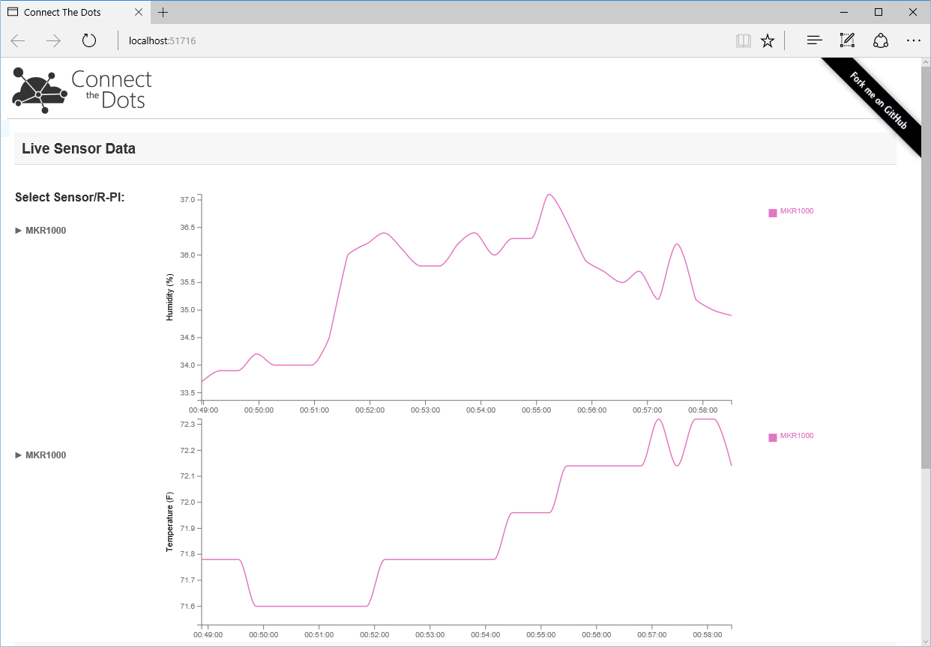This screenshot has height=647, width=931.
Task: Click the pink swatch beside the humidity MKR1000 legend
Action: click(x=771, y=212)
